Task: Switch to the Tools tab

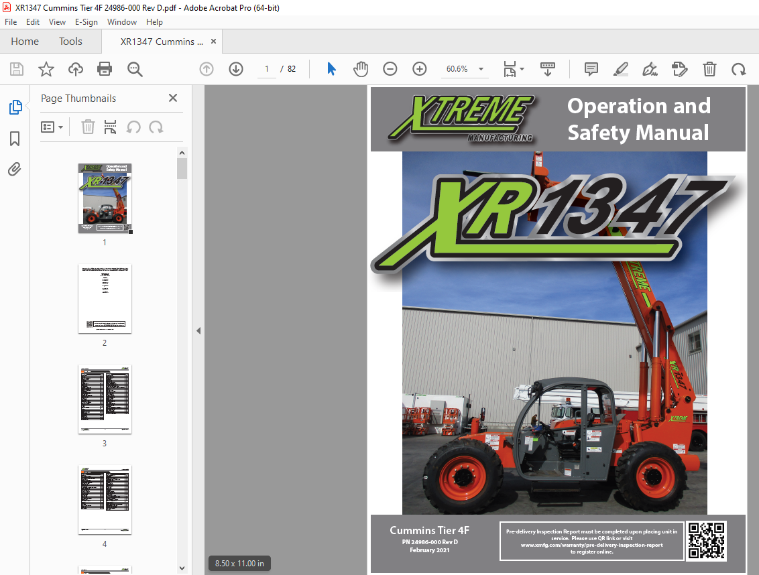Action: [x=70, y=42]
